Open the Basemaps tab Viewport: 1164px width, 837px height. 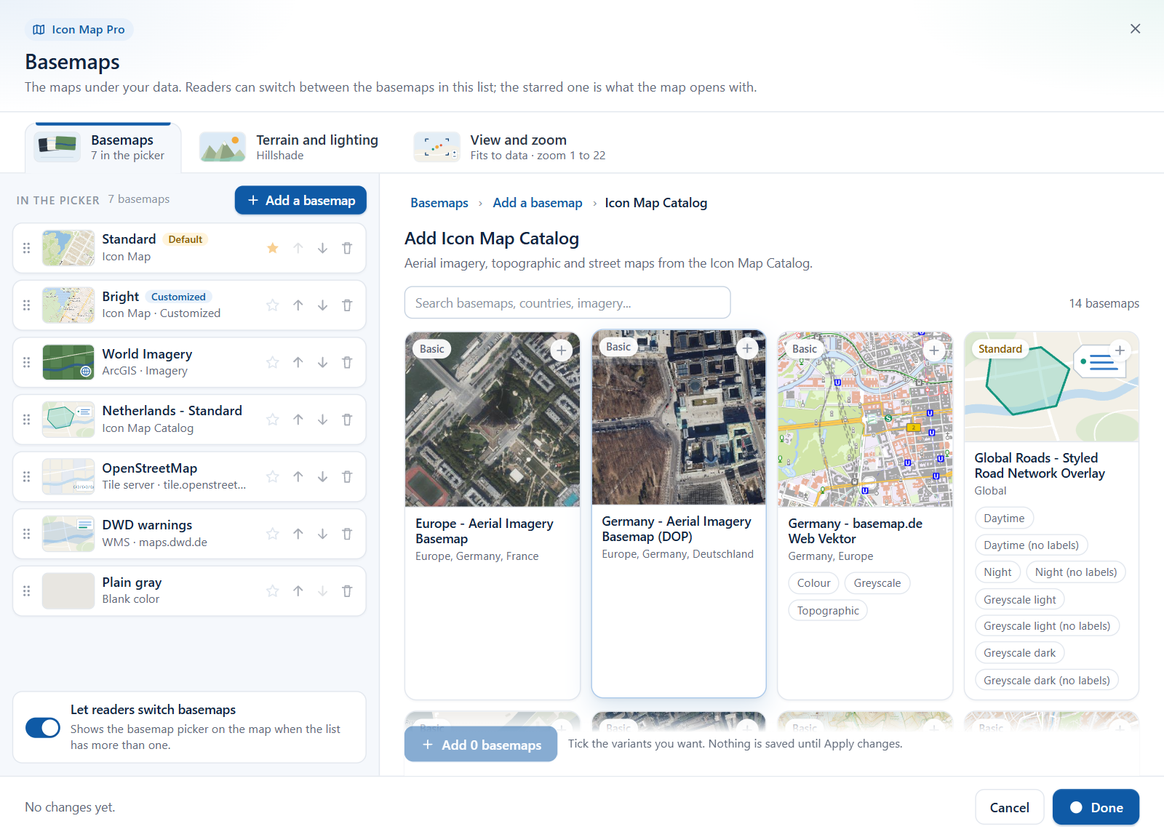[x=103, y=148]
